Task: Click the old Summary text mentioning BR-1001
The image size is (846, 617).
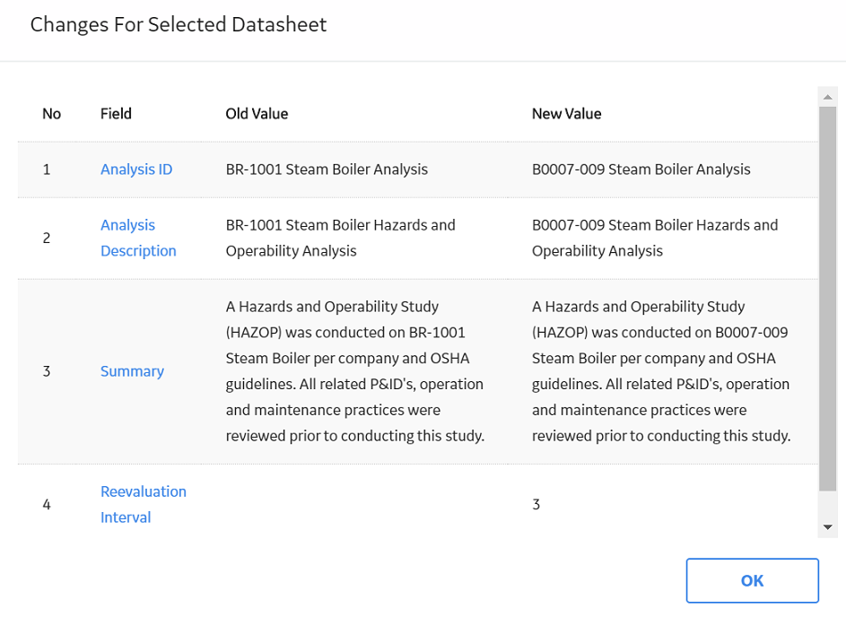Action: 355,371
